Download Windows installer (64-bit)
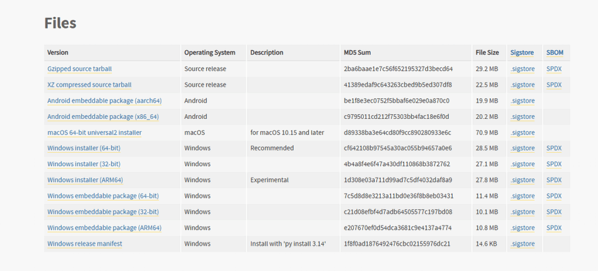The image size is (598, 271). pos(84,148)
